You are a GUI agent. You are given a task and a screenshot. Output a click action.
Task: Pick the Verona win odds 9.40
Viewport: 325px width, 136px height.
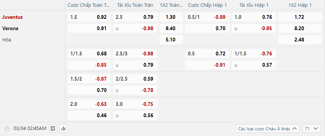(x=171, y=28)
